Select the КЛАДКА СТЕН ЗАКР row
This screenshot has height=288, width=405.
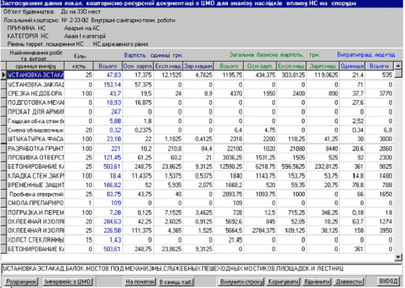click(37, 177)
